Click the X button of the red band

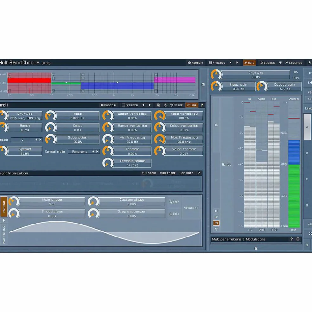tap(10, 91)
